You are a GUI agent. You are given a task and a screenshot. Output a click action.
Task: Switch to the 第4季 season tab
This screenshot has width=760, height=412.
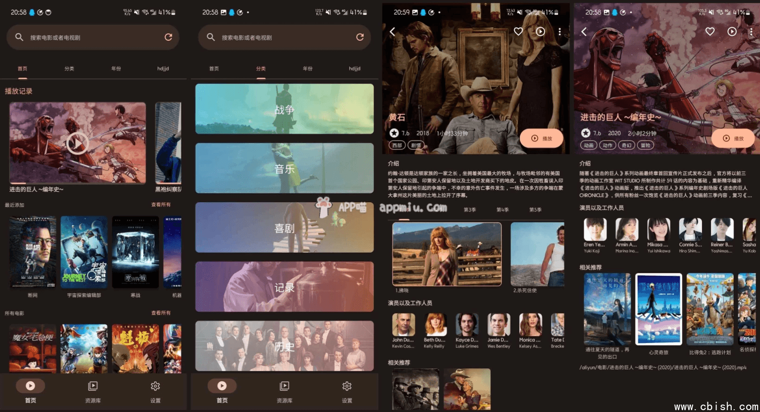tap(502, 210)
